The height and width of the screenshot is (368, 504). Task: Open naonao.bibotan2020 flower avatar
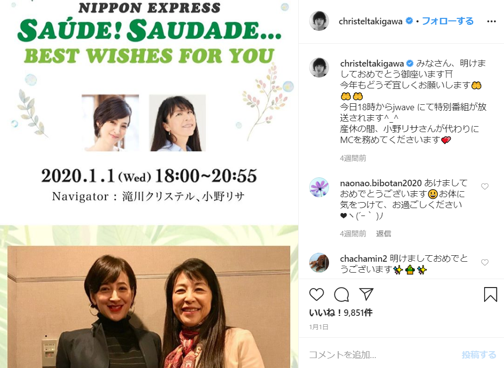(319, 187)
